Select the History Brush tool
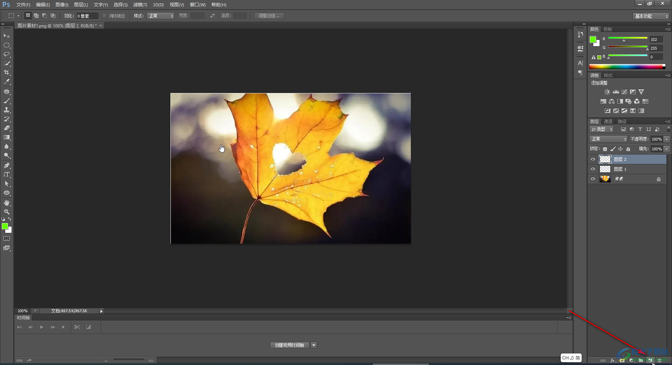672x365 pixels. [x=7, y=119]
